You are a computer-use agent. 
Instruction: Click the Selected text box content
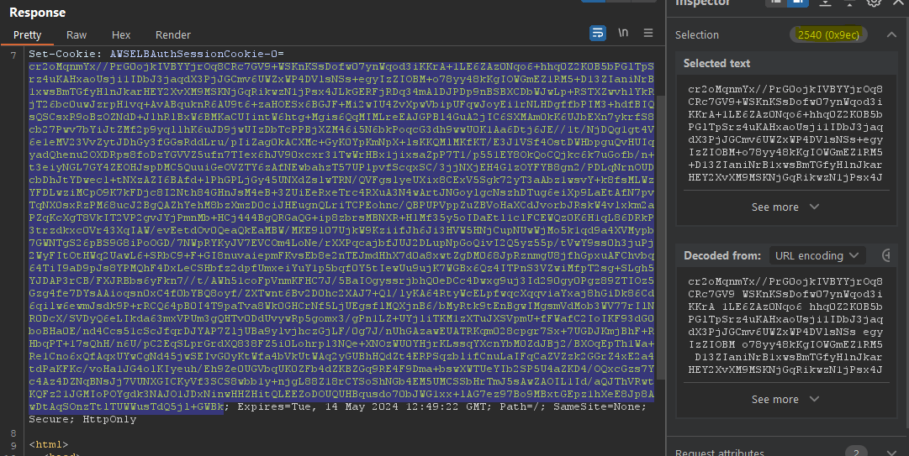(x=785, y=133)
